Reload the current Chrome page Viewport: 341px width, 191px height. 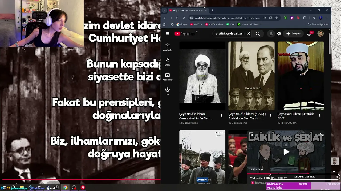(177, 18)
